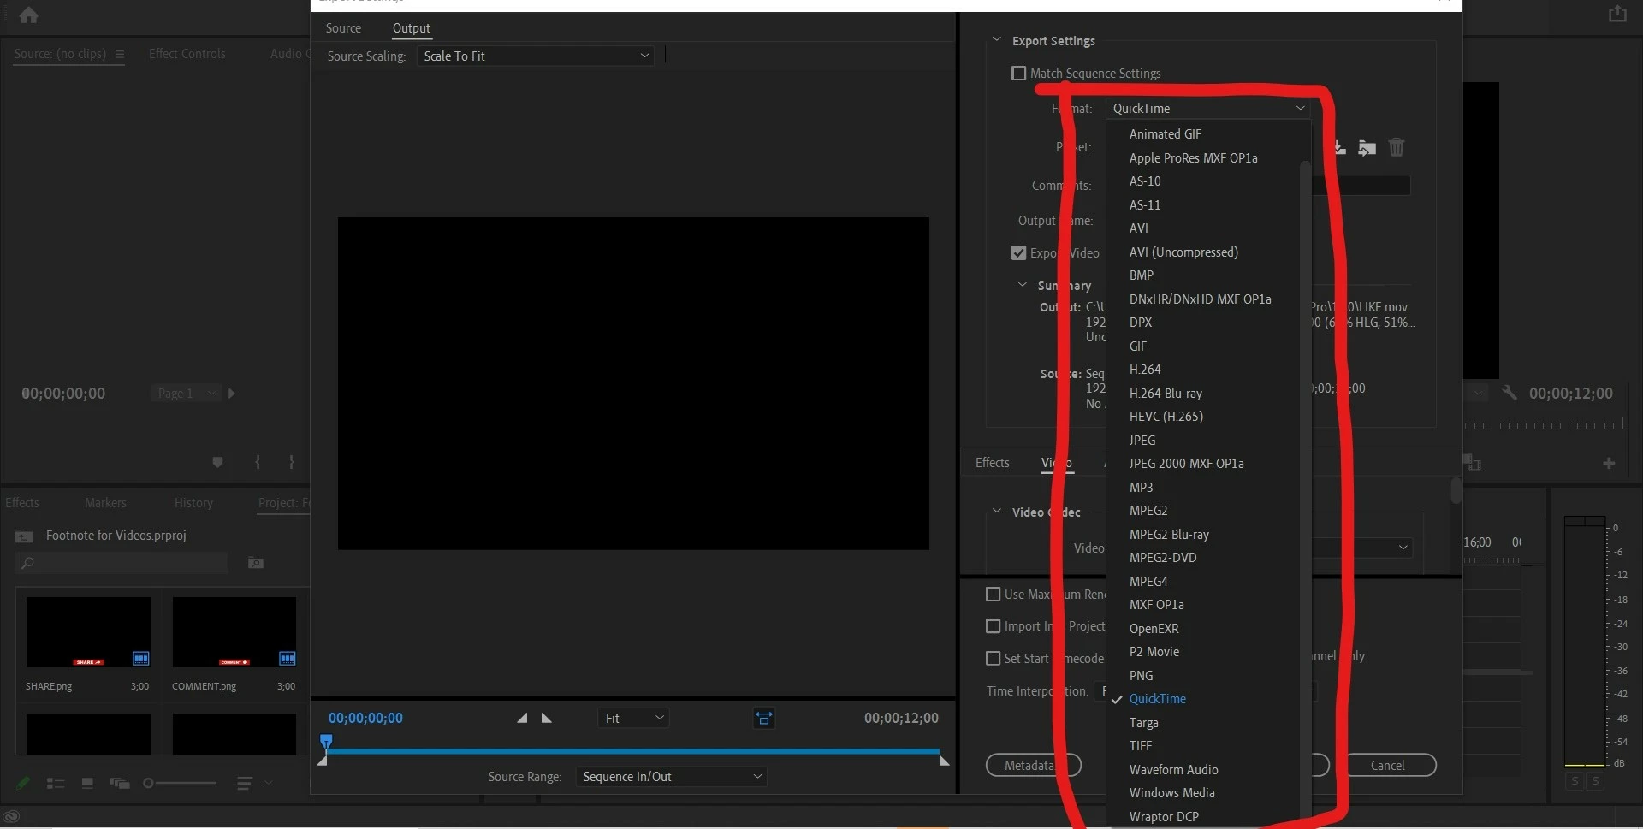Click the plus Button Editor icon in Program monitor

coord(1609,463)
